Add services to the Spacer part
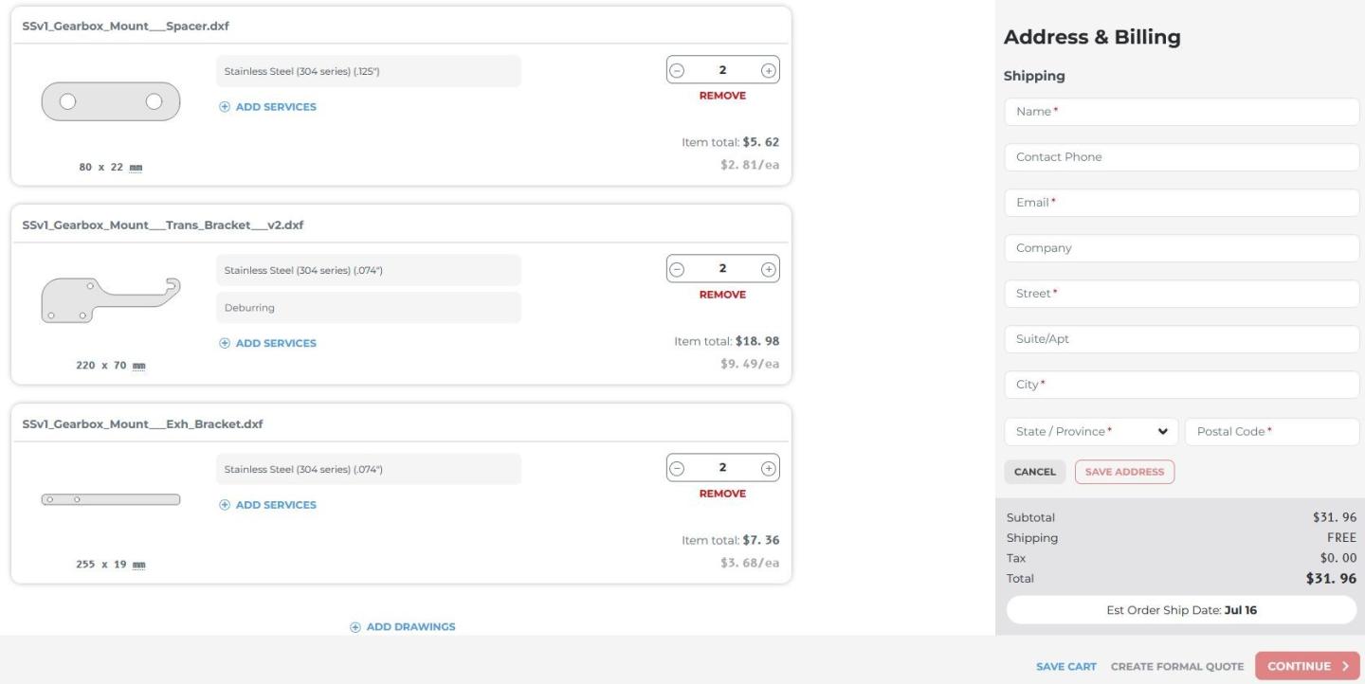1365x684 pixels. (x=267, y=107)
